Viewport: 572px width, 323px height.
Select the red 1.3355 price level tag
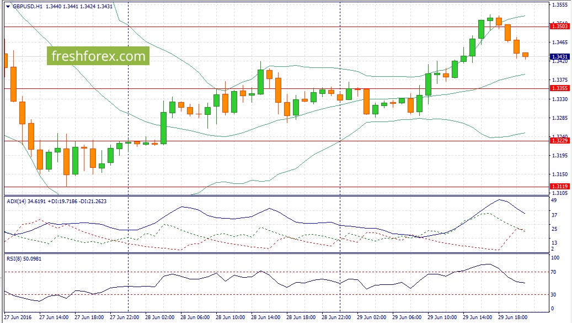point(559,88)
